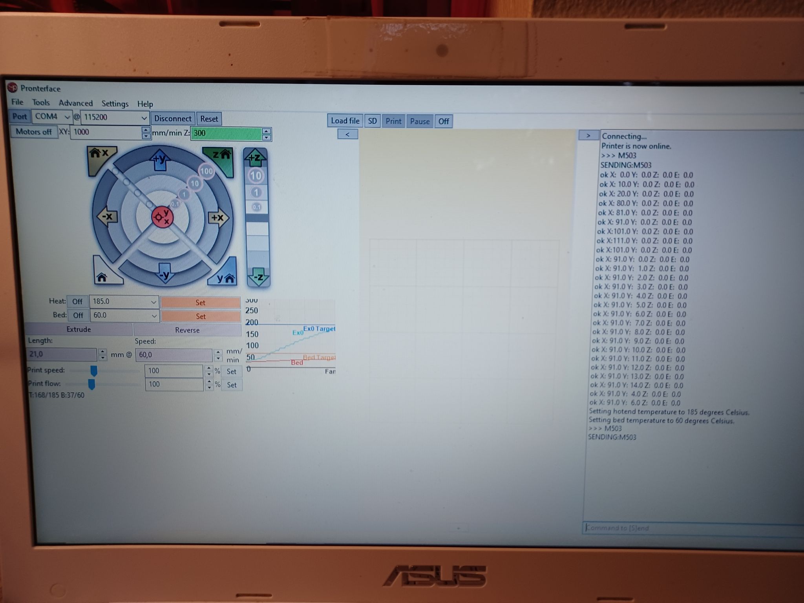Screen dimensions: 804x603
Task: Step Z feedrate spinner arrows
Action: click(267, 134)
